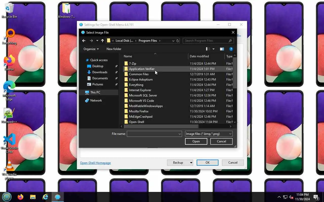Click Cancel in Open-Shell Settings window
The image size is (324, 202).
point(233,163)
